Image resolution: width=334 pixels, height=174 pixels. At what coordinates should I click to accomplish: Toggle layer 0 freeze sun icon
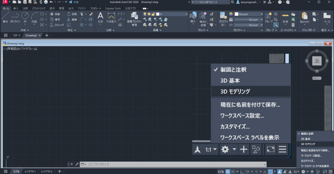[x=149, y=14]
